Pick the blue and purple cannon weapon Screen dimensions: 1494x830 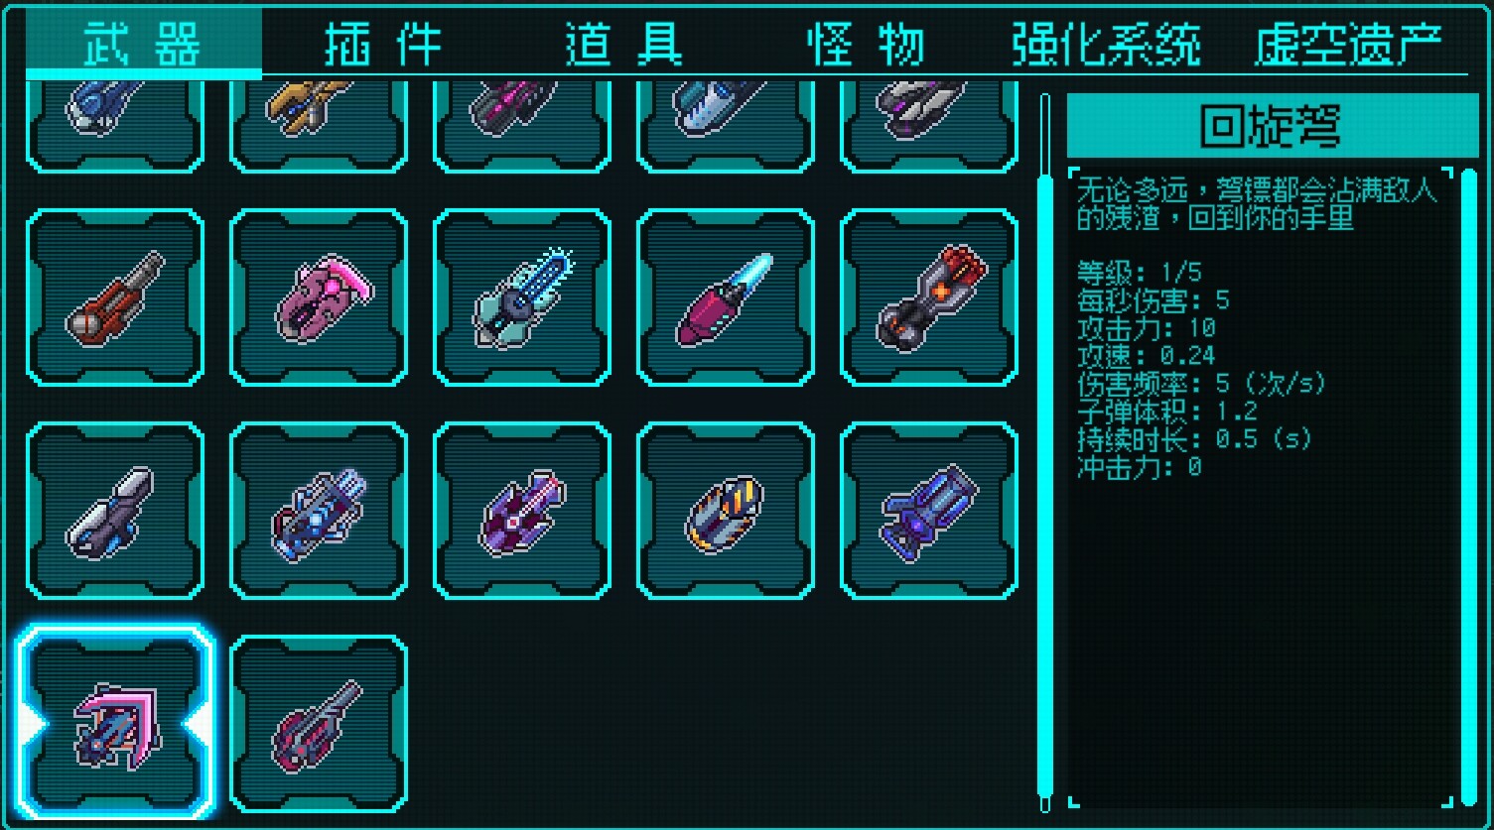coord(929,511)
